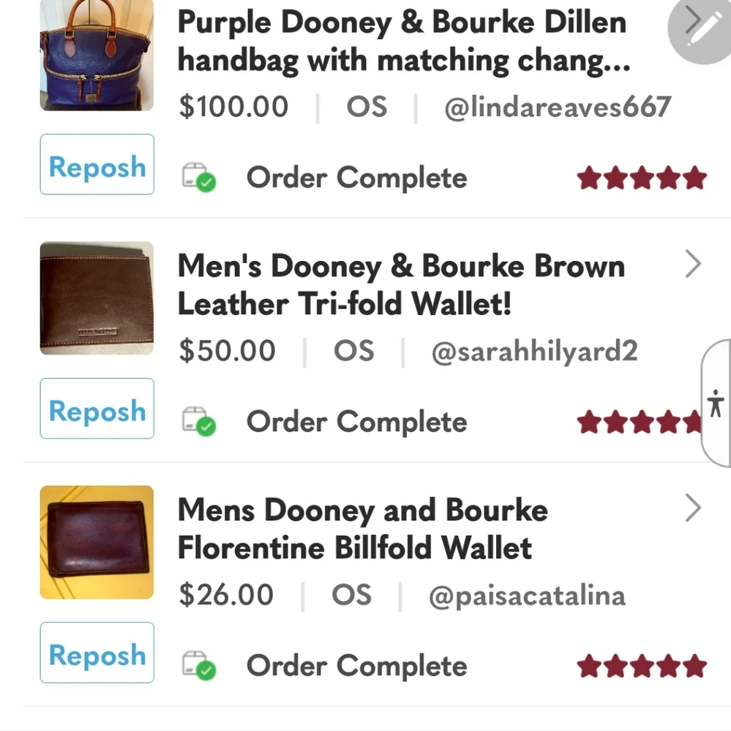731x731 pixels.
Task: Click order status icon for Florentine billfold
Action: point(198,666)
